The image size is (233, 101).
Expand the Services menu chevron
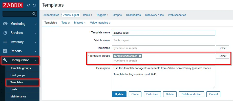[36, 33]
